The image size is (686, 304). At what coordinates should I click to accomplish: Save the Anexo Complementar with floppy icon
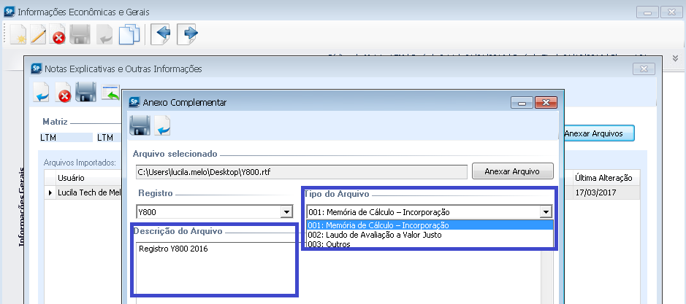coord(140,126)
